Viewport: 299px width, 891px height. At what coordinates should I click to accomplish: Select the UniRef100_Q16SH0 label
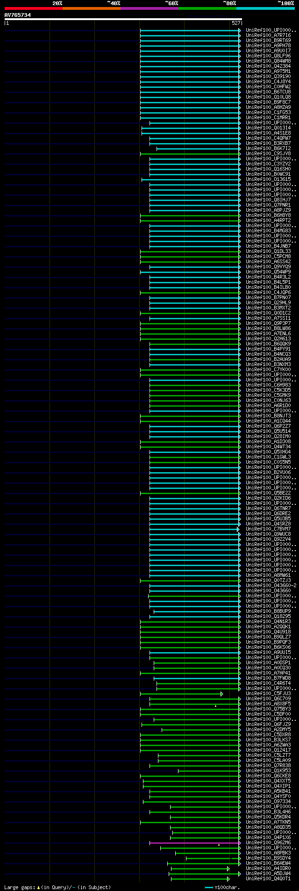(268, 169)
